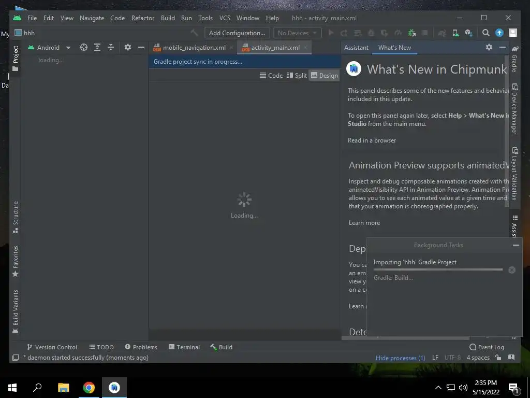Open the File menu
Screen dimensions: 530x398
(32, 18)
